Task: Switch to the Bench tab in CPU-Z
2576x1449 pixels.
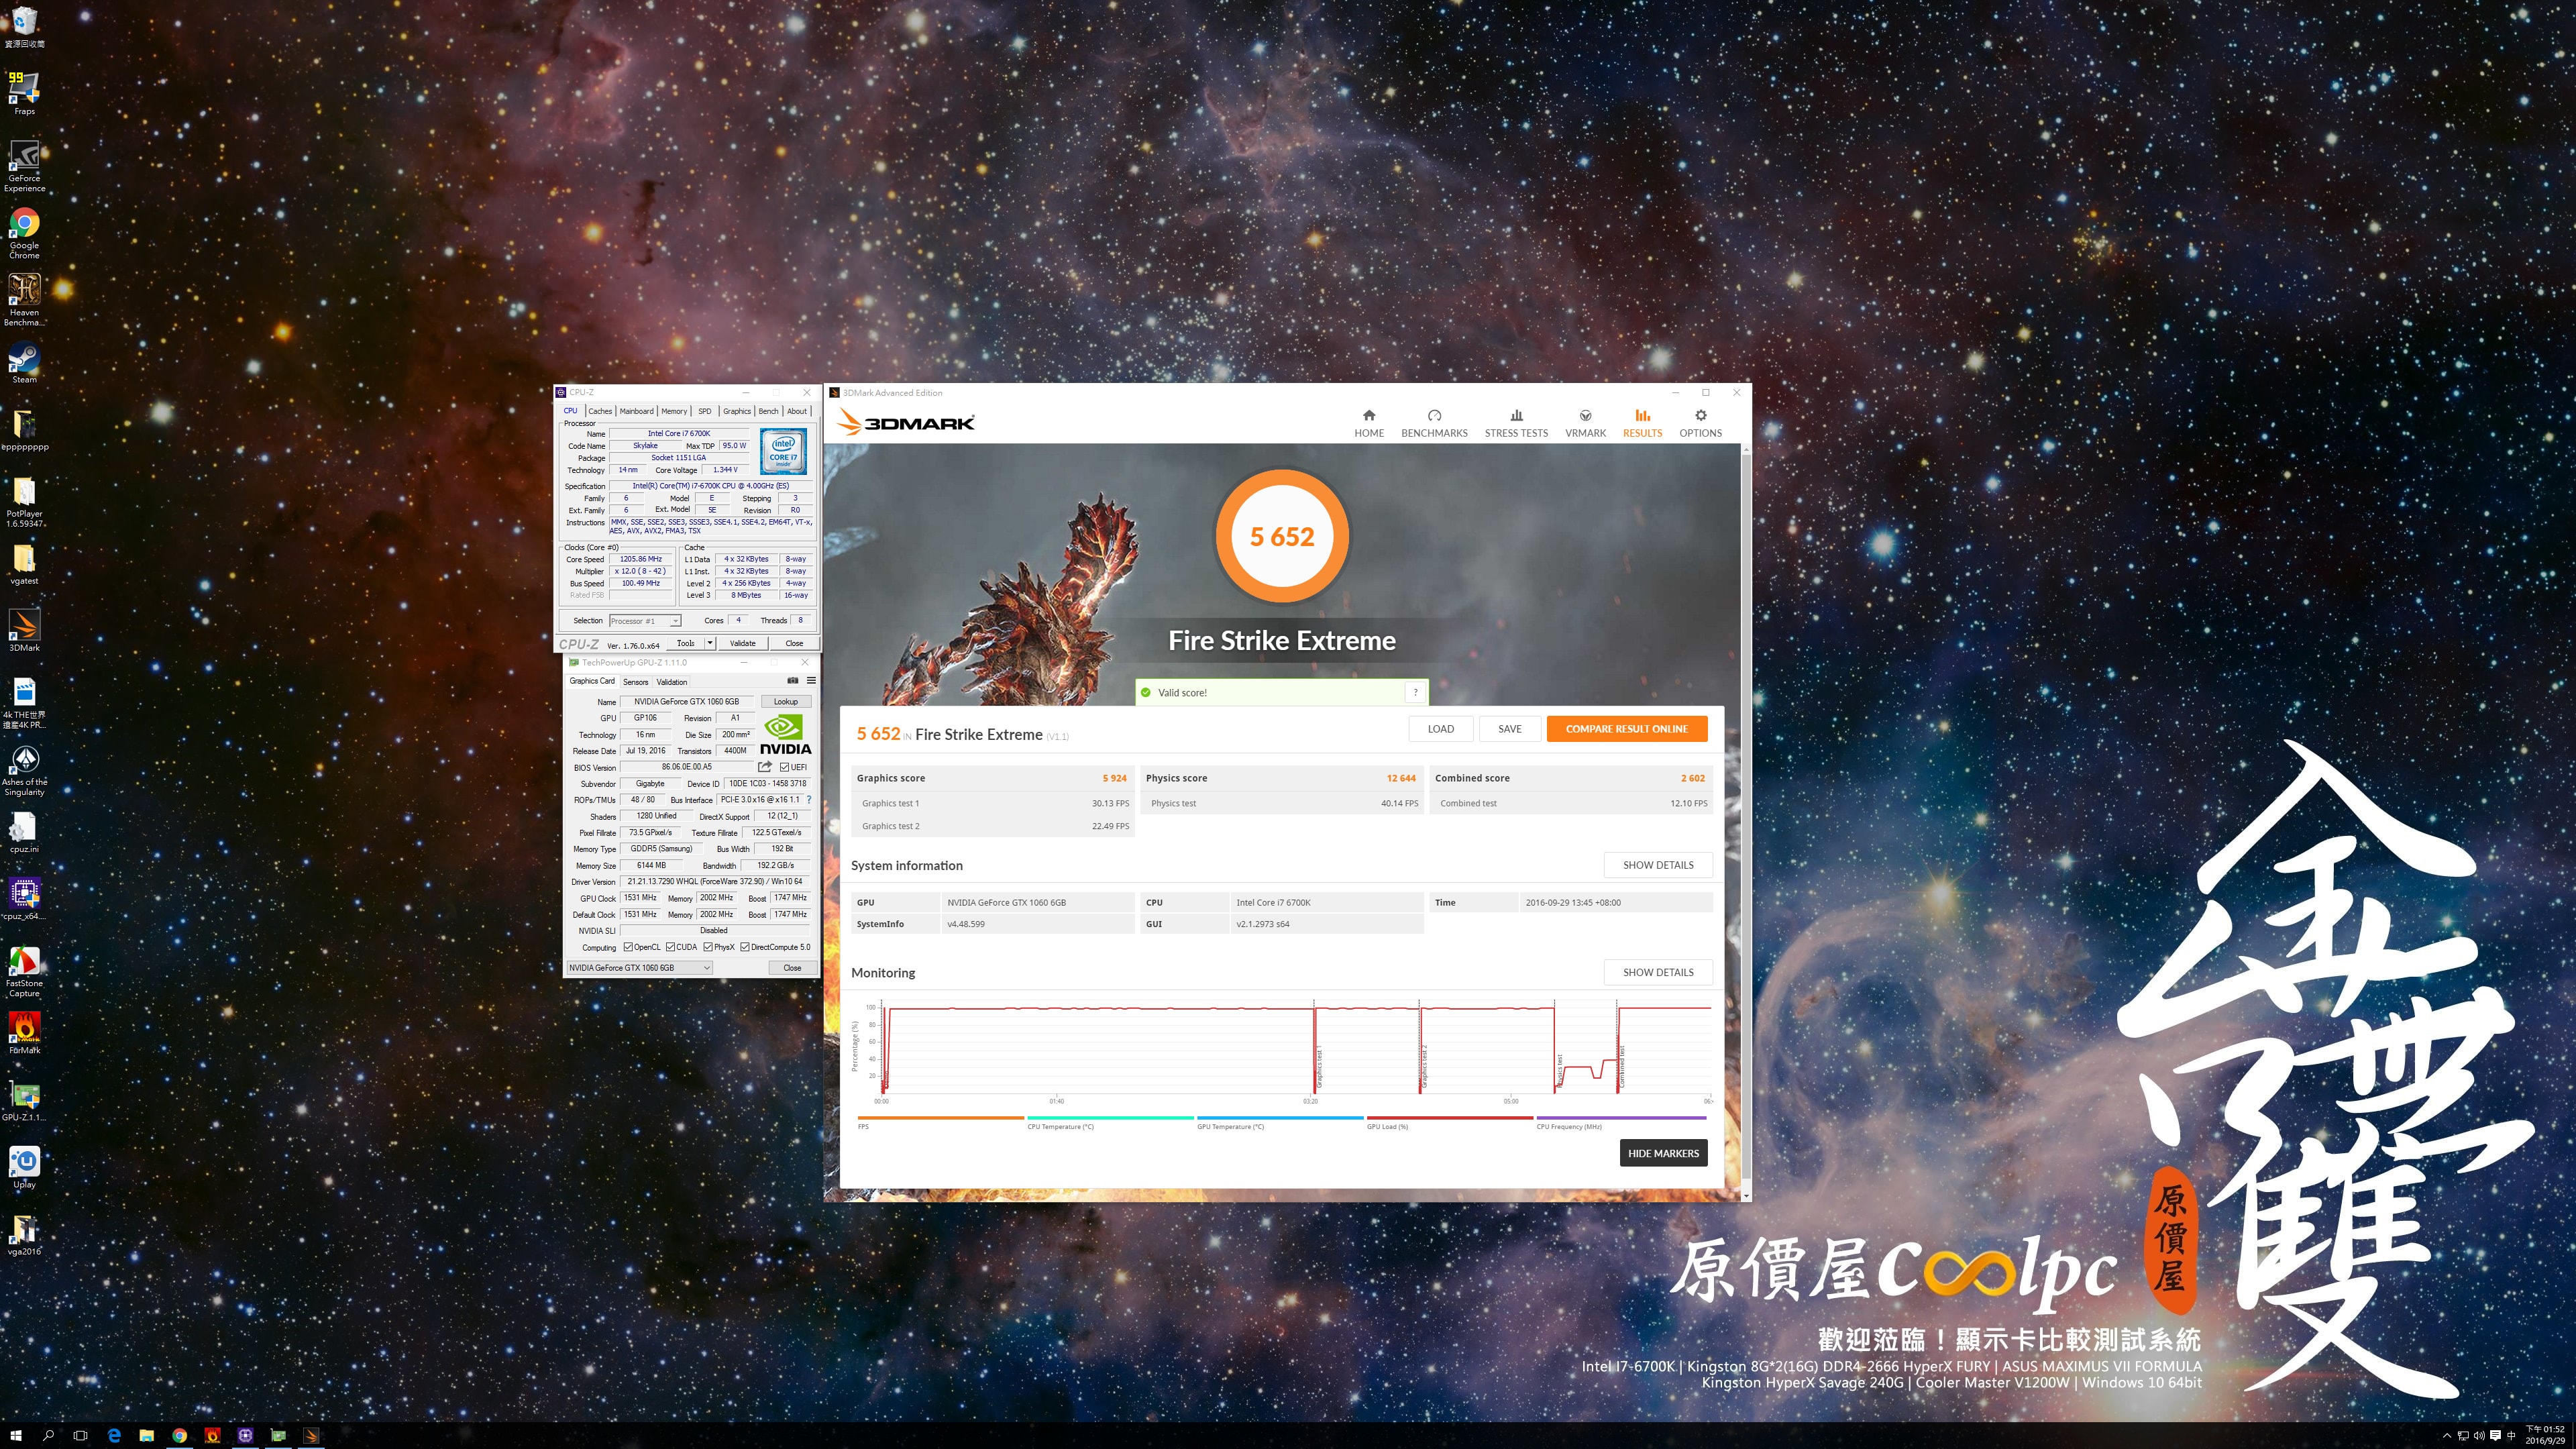Action: pyautogui.click(x=768, y=411)
